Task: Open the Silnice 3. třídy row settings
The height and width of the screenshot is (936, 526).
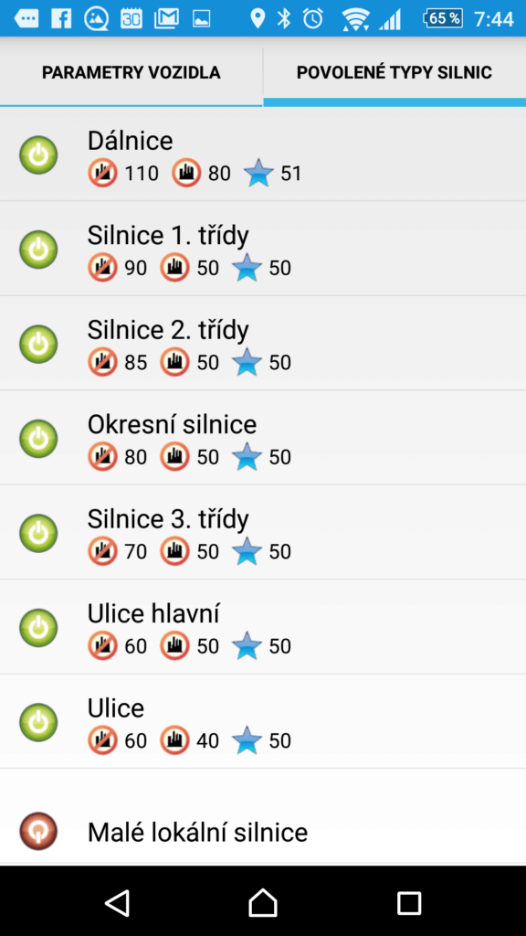Action: (x=263, y=533)
